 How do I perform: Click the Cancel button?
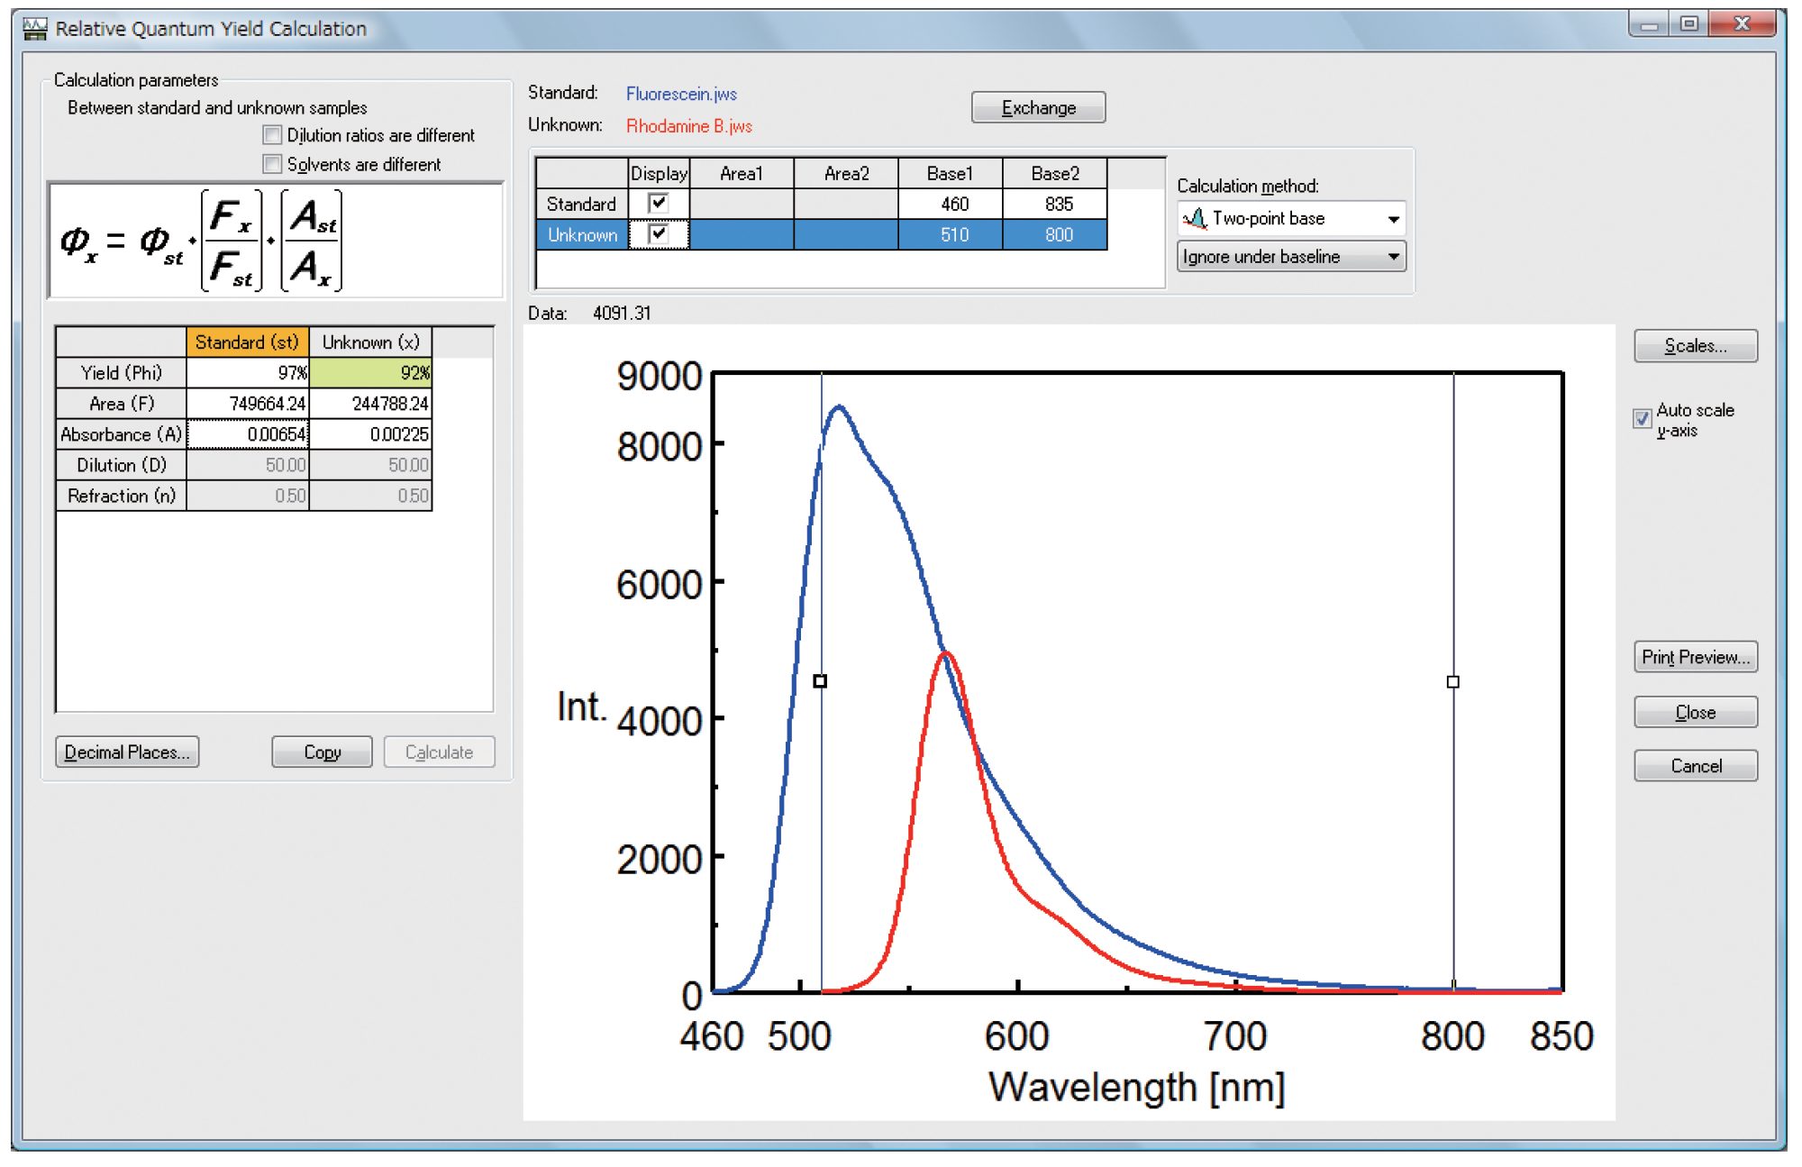point(1695,765)
